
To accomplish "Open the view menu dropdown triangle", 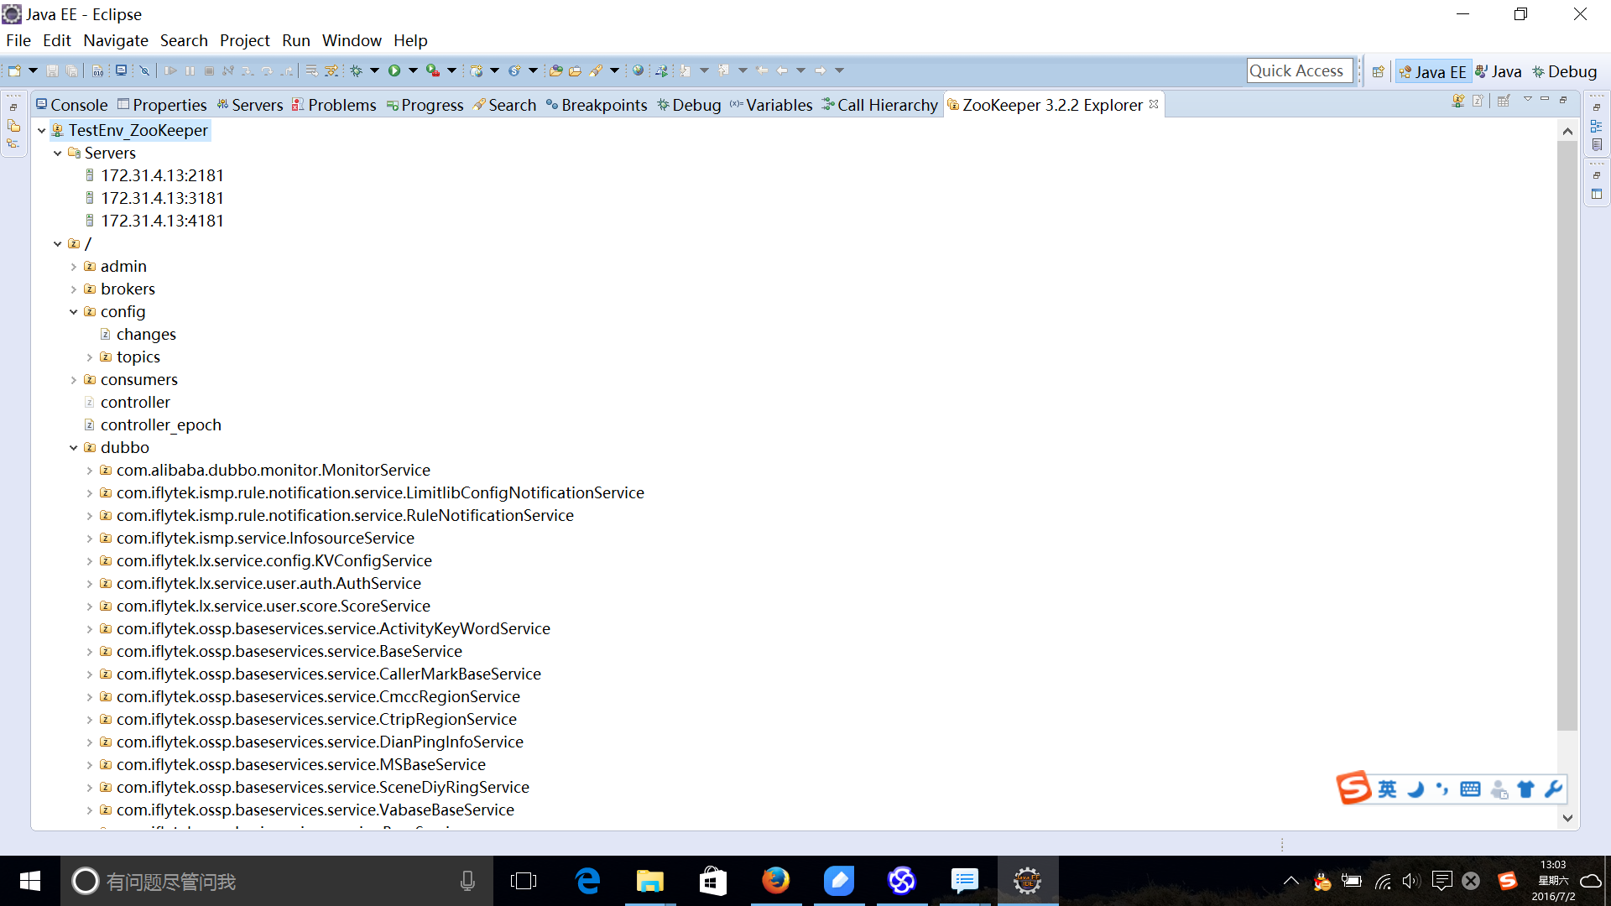I will point(1527,100).
